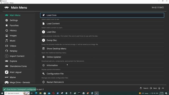
Task: Open History in the sidebar
Action: pos(13,31)
